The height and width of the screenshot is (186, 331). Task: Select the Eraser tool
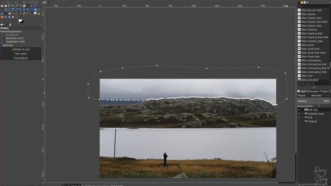[24, 13]
